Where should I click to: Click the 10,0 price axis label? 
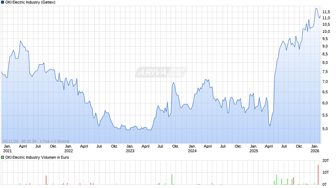click(326, 31)
